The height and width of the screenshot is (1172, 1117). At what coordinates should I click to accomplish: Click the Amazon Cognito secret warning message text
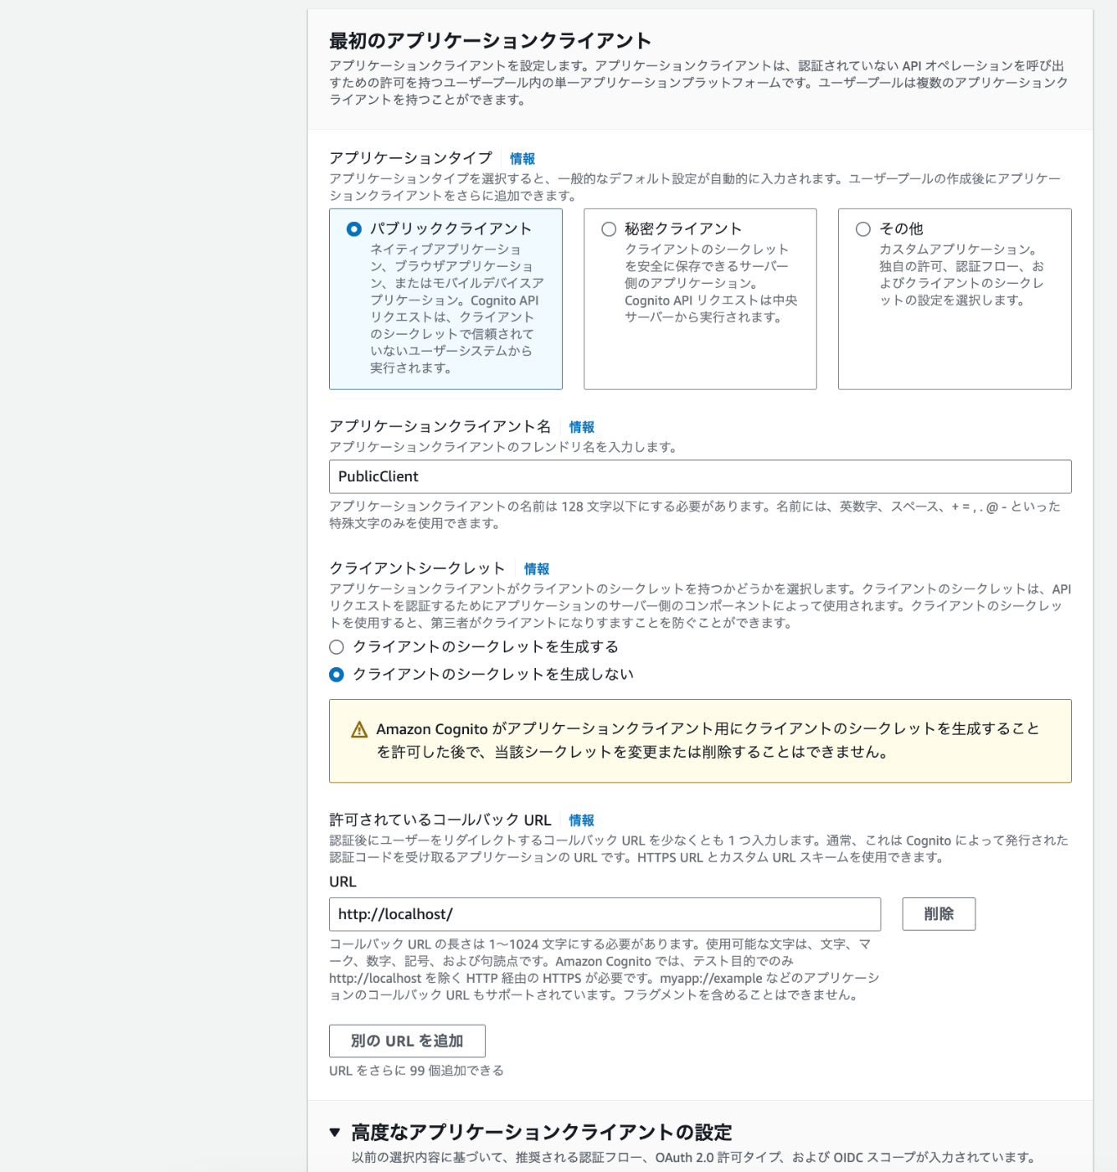coord(708,740)
